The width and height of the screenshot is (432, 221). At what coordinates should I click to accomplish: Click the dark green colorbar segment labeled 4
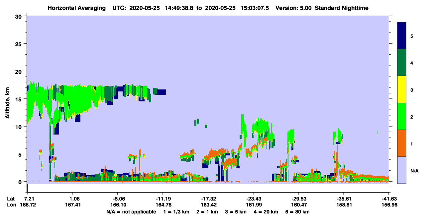pos(402,63)
